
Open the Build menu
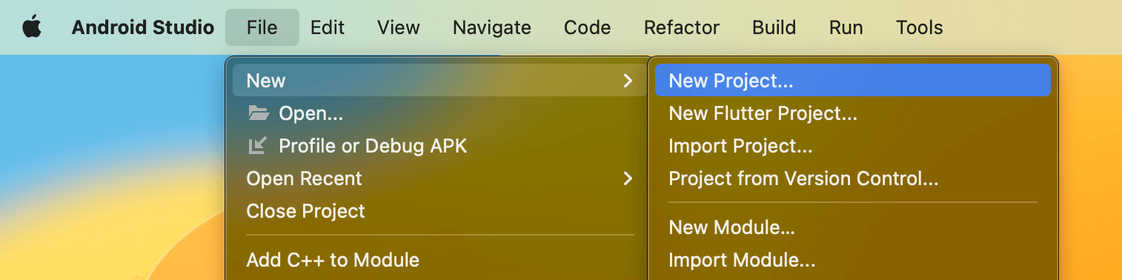point(774,27)
